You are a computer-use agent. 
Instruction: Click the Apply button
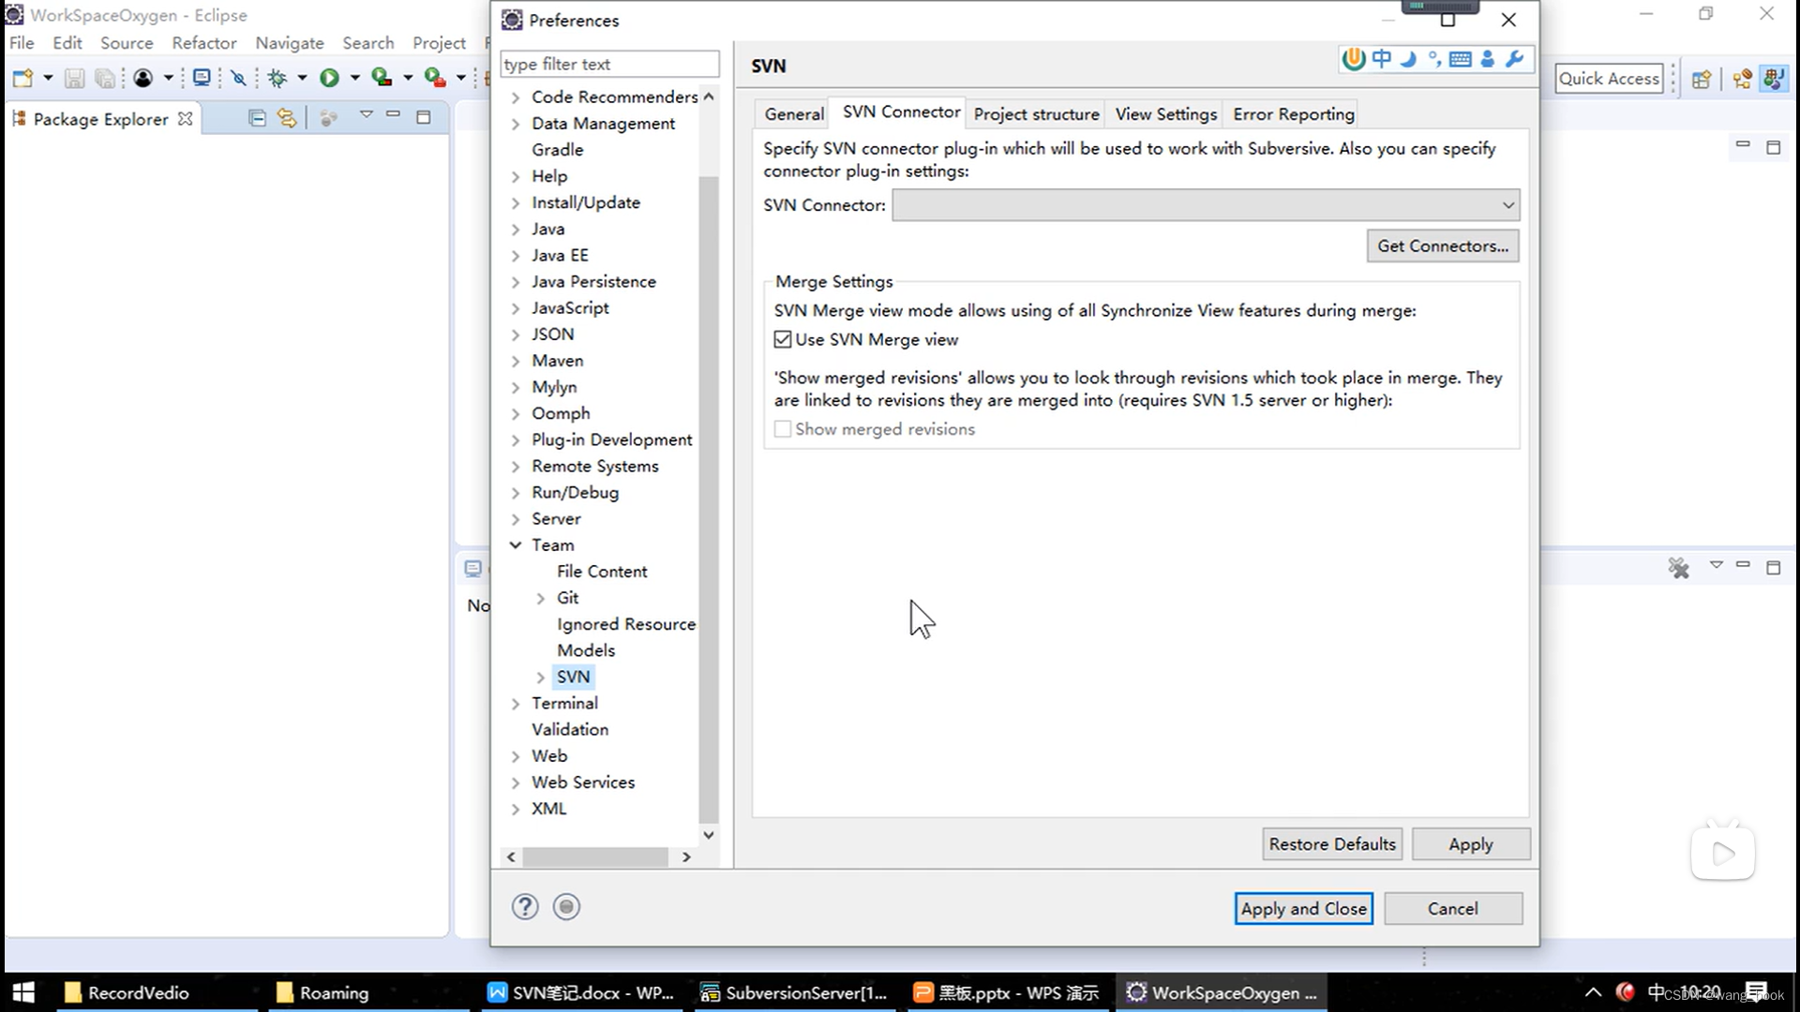click(x=1471, y=844)
